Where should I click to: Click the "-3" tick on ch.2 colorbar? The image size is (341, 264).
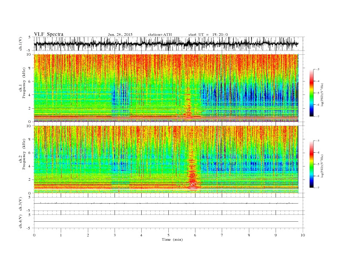point(318,141)
